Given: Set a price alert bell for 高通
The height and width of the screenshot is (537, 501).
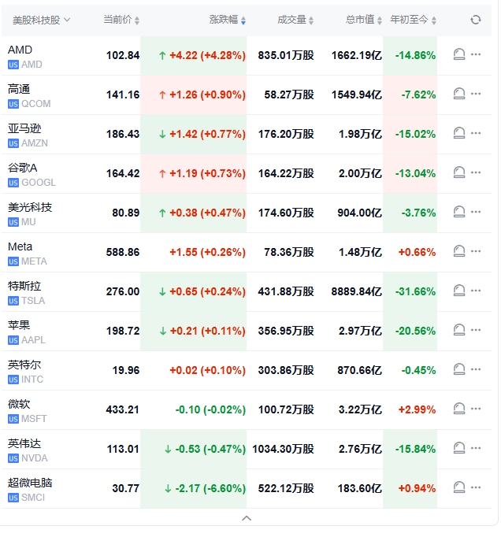Looking at the screenshot, I should pyautogui.click(x=459, y=94).
